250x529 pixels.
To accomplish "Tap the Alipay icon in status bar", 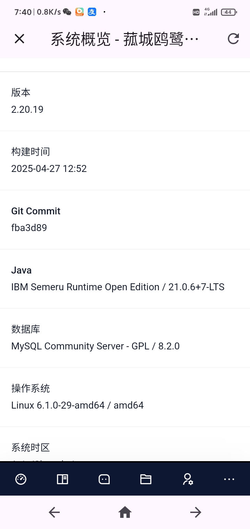I will click(x=92, y=12).
